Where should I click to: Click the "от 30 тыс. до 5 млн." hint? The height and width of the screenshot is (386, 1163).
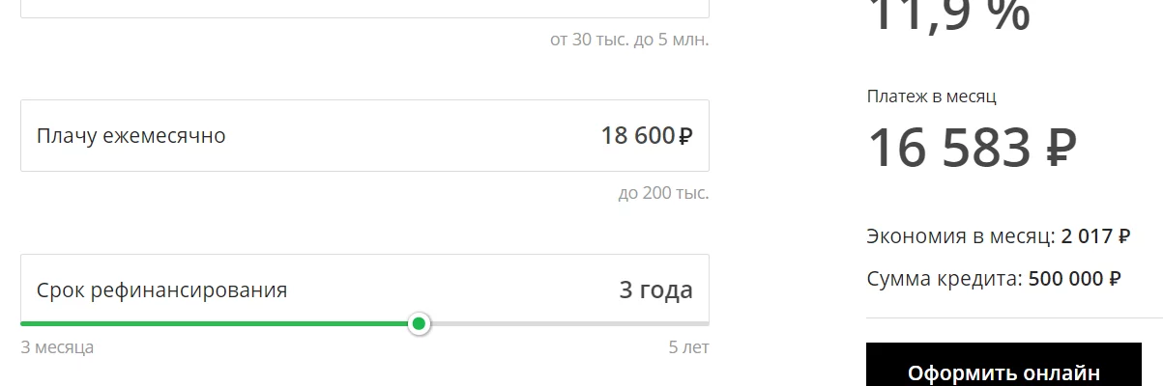click(629, 41)
